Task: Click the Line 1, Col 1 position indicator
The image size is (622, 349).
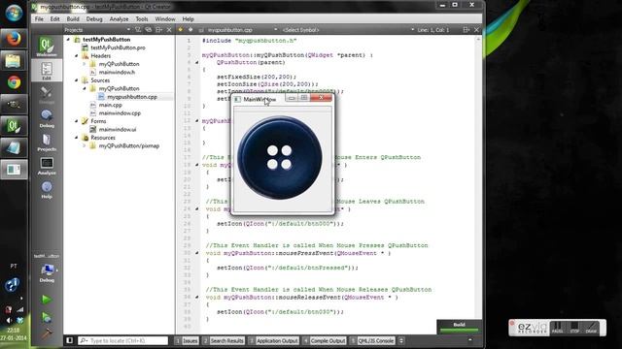Action: [x=433, y=30]
